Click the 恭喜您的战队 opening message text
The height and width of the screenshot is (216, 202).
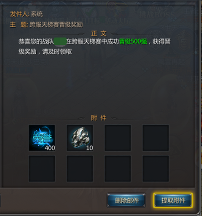[x=36, y=41]
